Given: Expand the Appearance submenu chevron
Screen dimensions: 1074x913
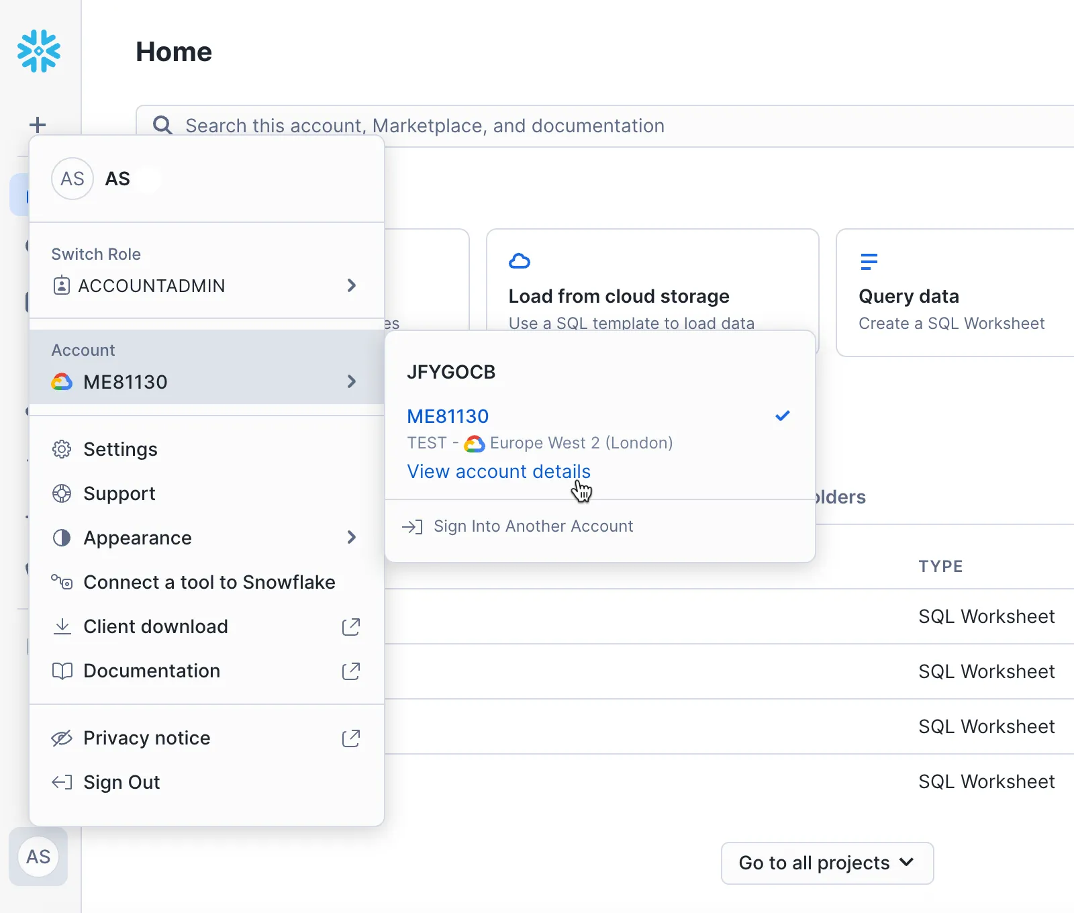Looking at the screenshot, I should 352,537.
